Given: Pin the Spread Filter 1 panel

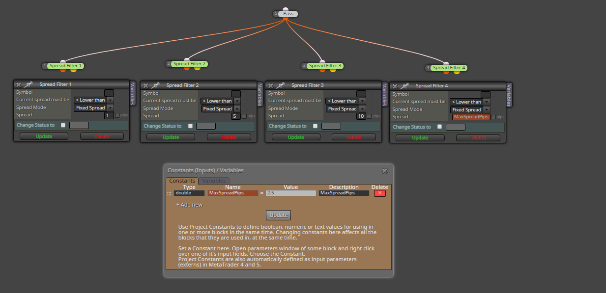Looking at the screenshot, I should [28, 84].
